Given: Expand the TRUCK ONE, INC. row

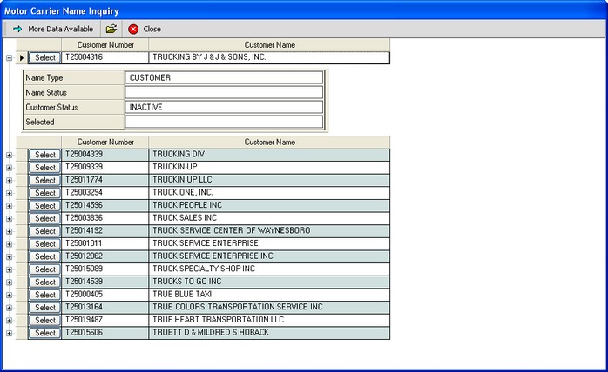Looking at the screenshot, I should click(x=10, y=193).
